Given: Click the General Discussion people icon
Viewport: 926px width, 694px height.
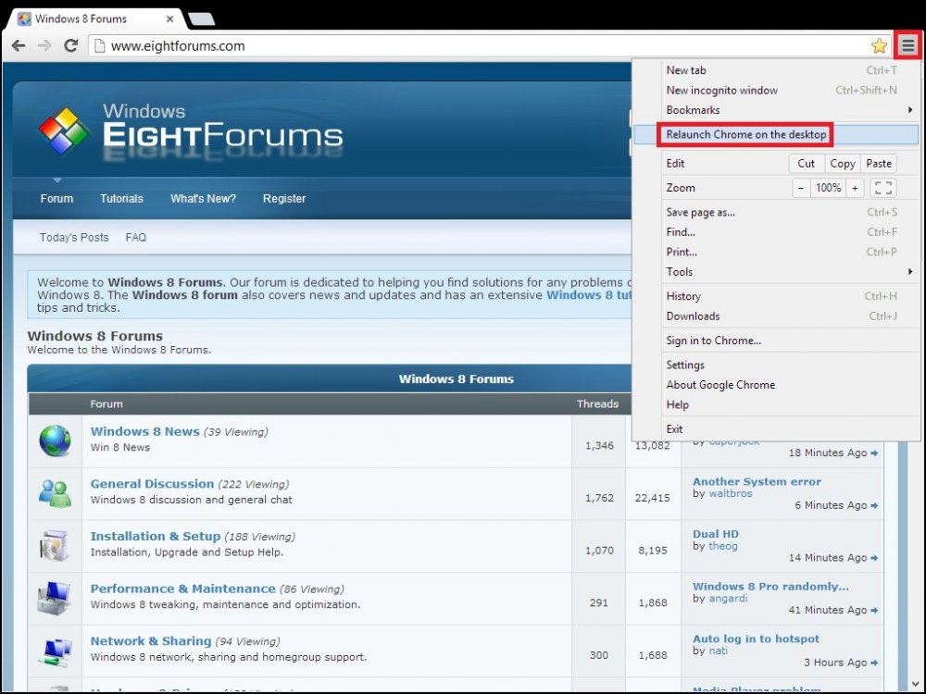Looking at the screenshot, I should (55, 493).
